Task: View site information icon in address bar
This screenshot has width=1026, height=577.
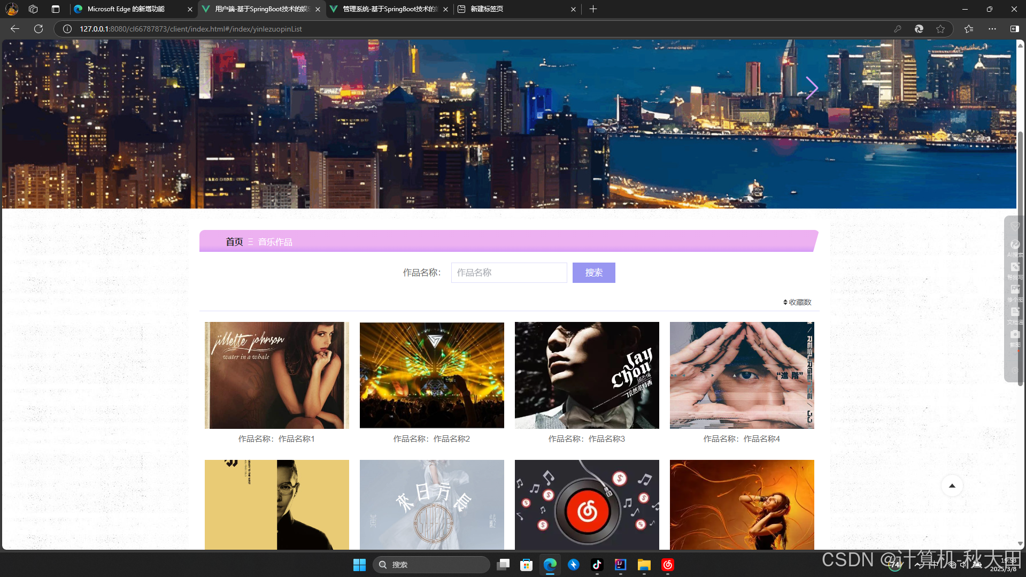Action: coord(67,29)
